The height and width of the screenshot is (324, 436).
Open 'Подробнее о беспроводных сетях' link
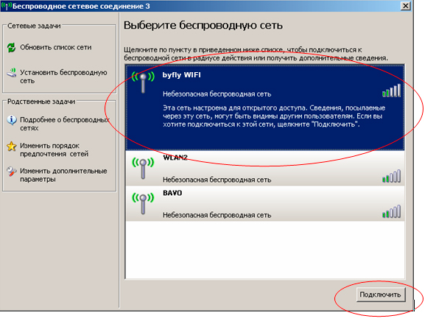click(x=65, y=124)
